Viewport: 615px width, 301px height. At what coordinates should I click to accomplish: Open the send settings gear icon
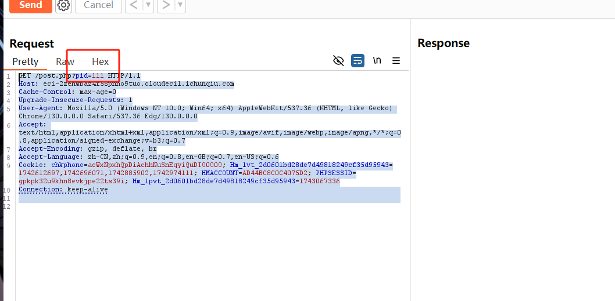63,6
